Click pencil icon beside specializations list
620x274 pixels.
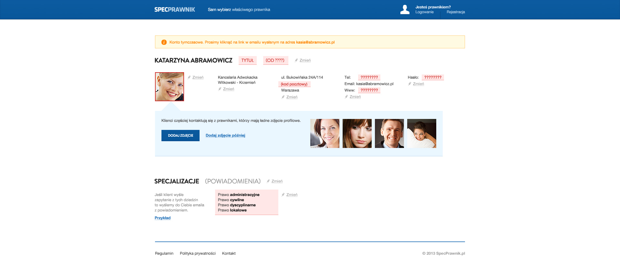(283, 195)
